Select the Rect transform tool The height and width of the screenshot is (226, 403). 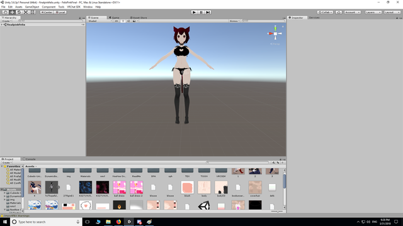[x=33, y=13]
